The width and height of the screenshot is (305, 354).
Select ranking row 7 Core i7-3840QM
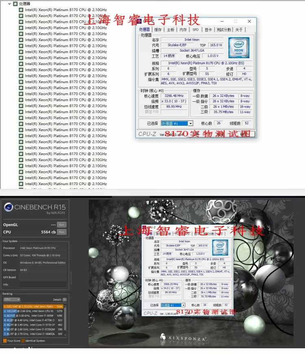(x=33, y=334)
